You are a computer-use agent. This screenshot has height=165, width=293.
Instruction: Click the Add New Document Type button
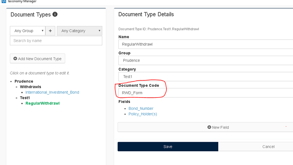point(37,58)
